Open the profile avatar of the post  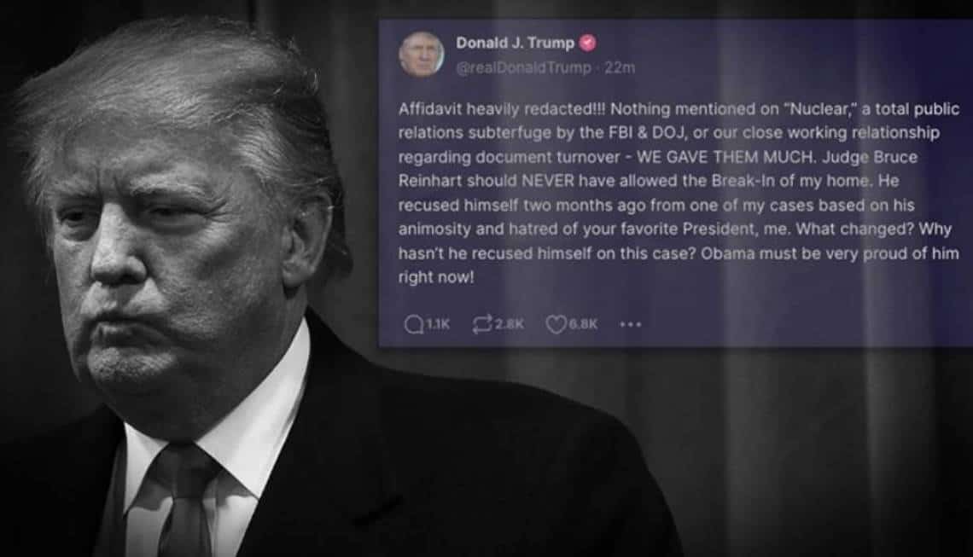coord(421,55)
